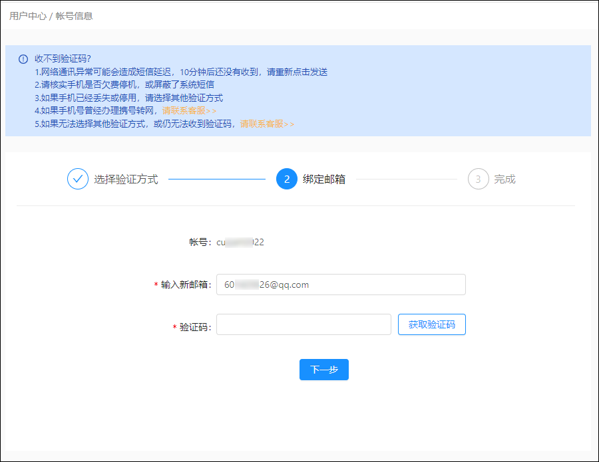
Task: Click into the empty 验证码 input box
Action: 303,324
